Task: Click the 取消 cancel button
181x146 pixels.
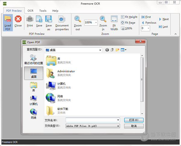Action: pyautogui.click(x=134, y=126)
